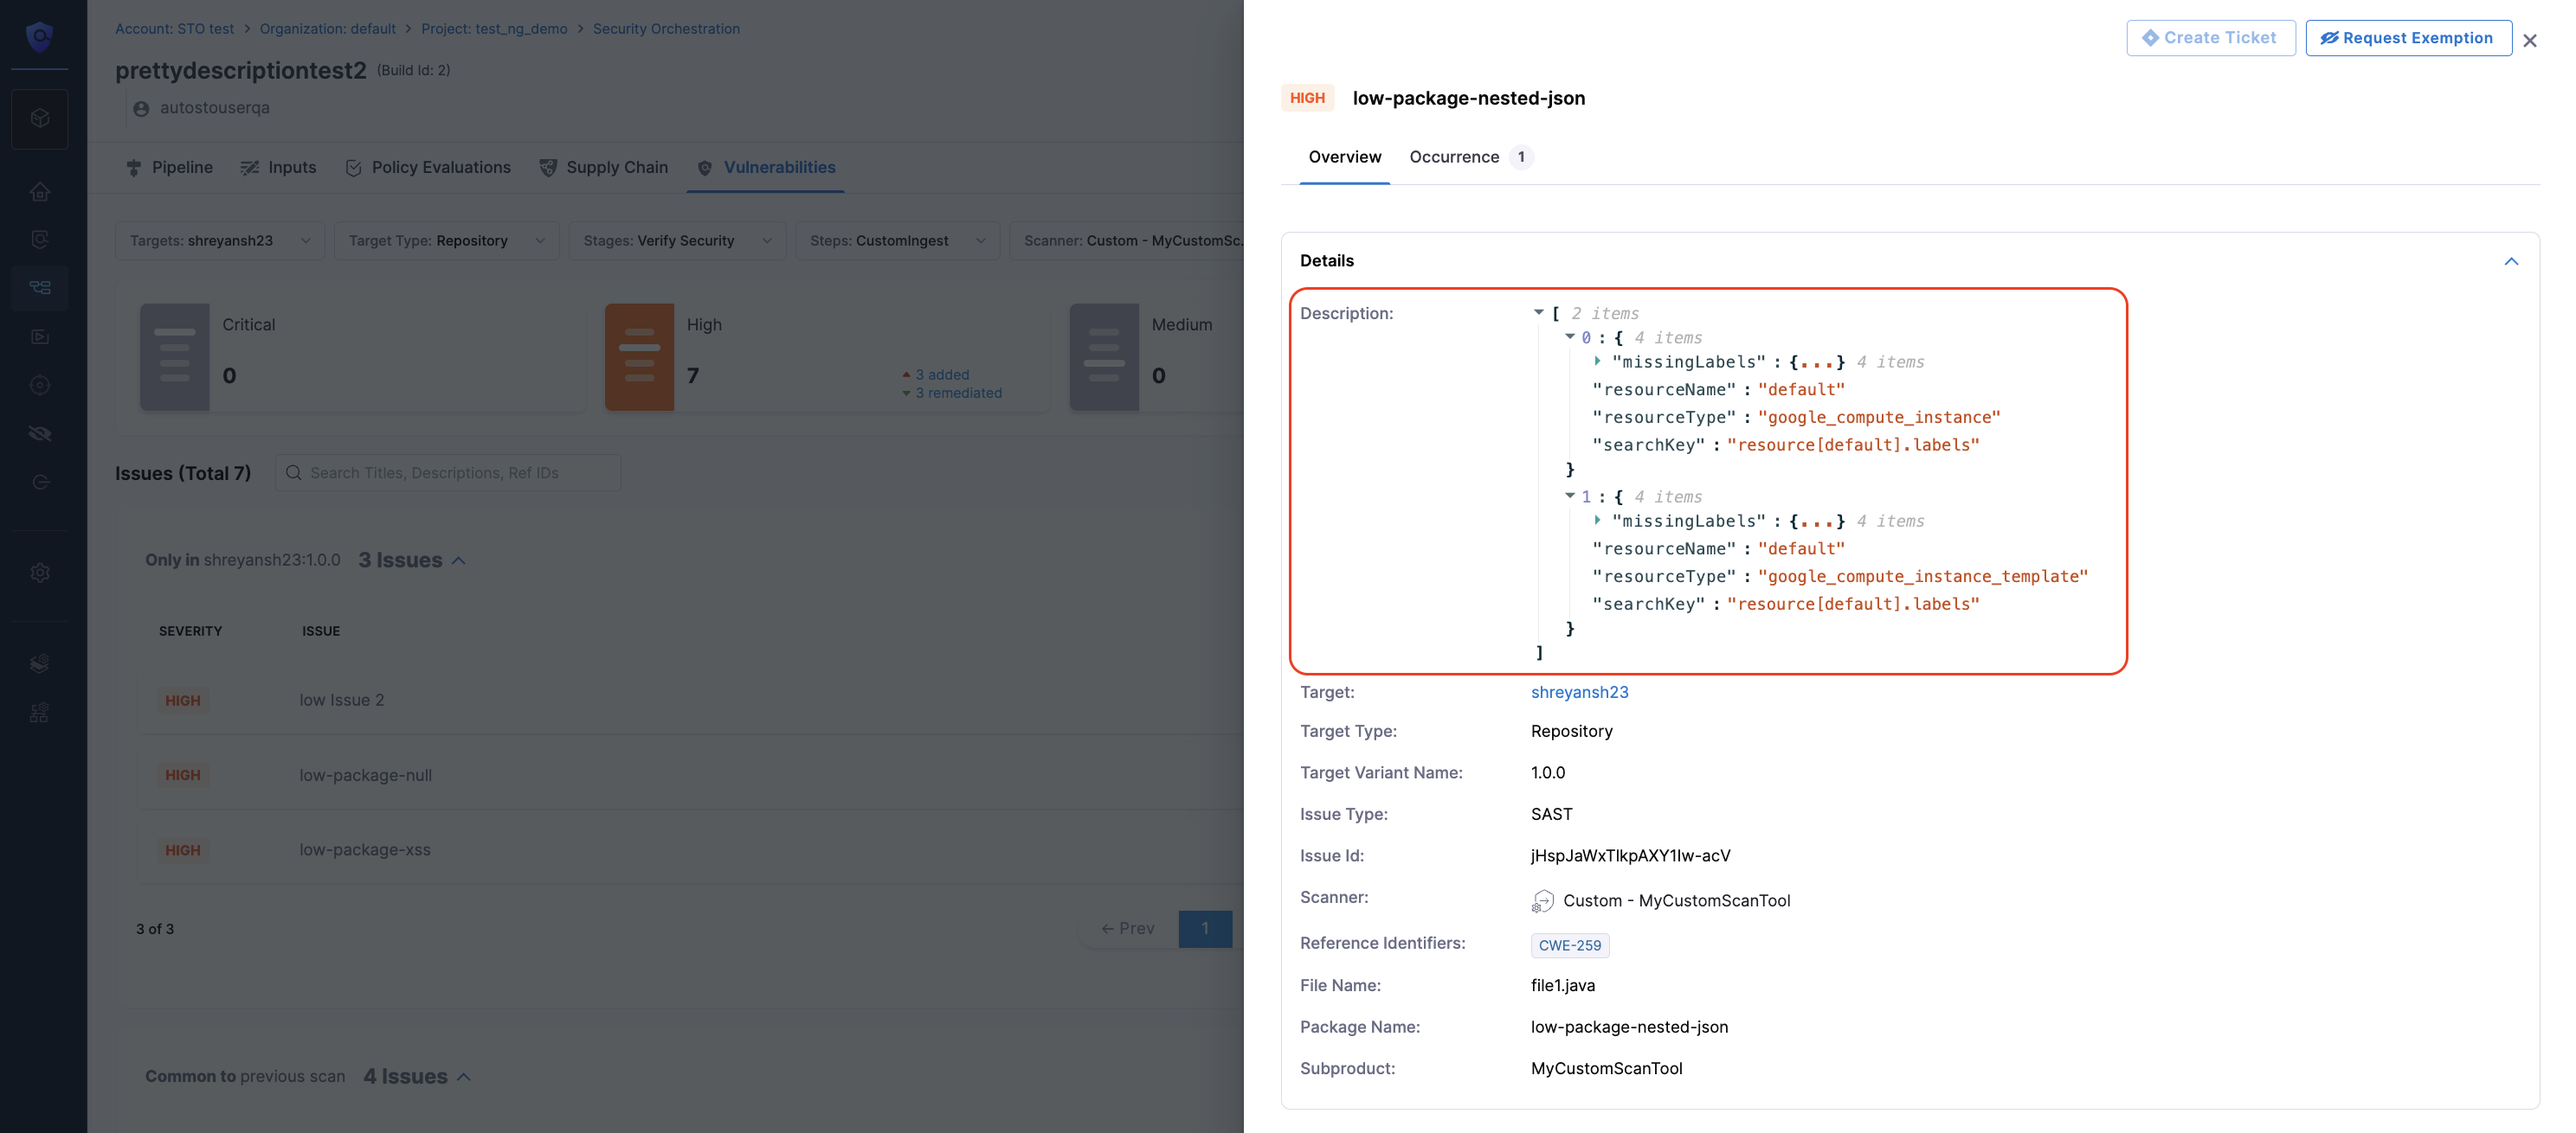Screen dimensions: 2576x1133
Task: Collapse JSON item 1 in the description
Action: tap(1570, 496)
